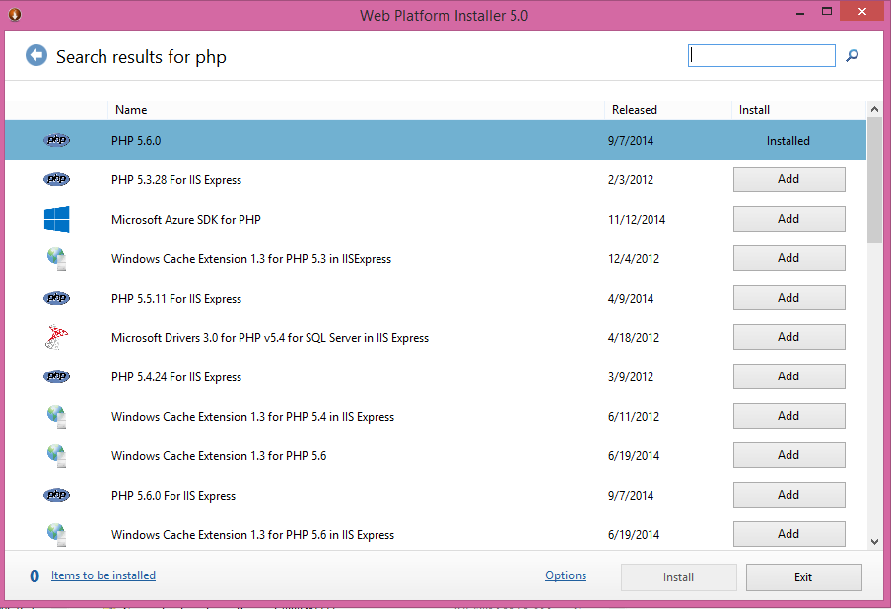Viewport: 891px width, 609px height.
Task: Click the PHP 5.3.28 For IIS Express icon
Action: point(57,179)
